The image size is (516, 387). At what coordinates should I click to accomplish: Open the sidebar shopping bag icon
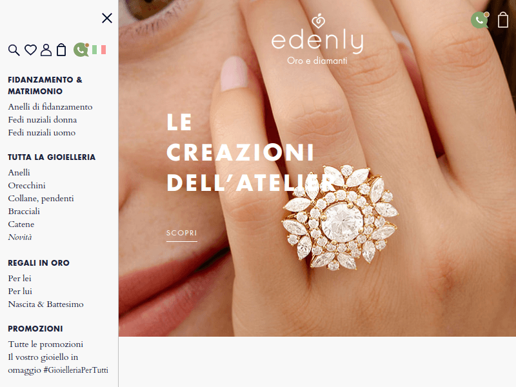(61, 50)
